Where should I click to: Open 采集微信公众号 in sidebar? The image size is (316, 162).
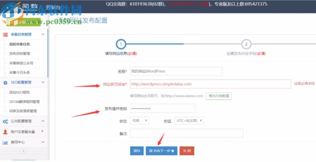tap(21, 63)
